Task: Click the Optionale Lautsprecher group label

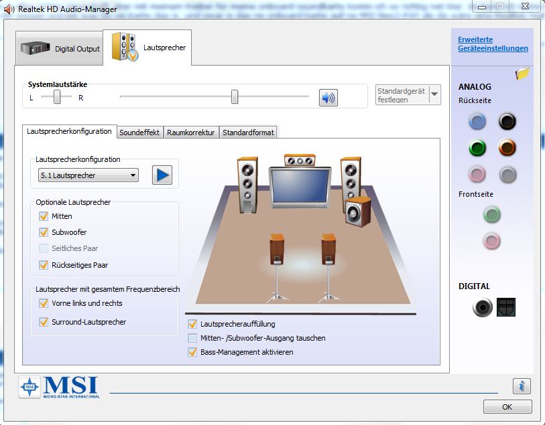Action: tap(73, 202)
